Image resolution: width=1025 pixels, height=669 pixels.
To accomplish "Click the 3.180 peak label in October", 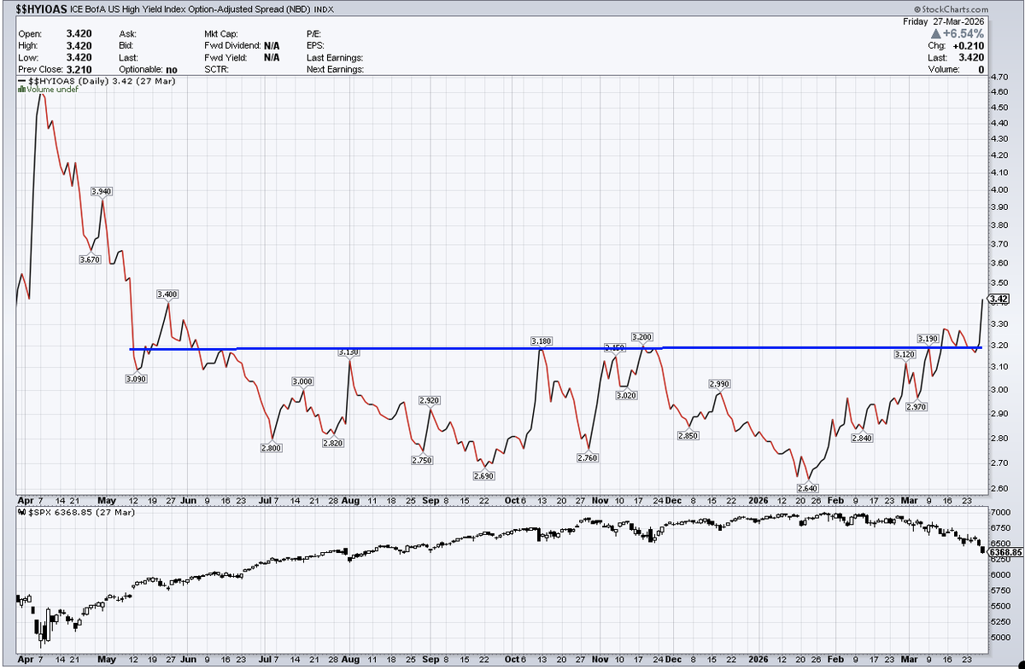I will click(541, 341).
